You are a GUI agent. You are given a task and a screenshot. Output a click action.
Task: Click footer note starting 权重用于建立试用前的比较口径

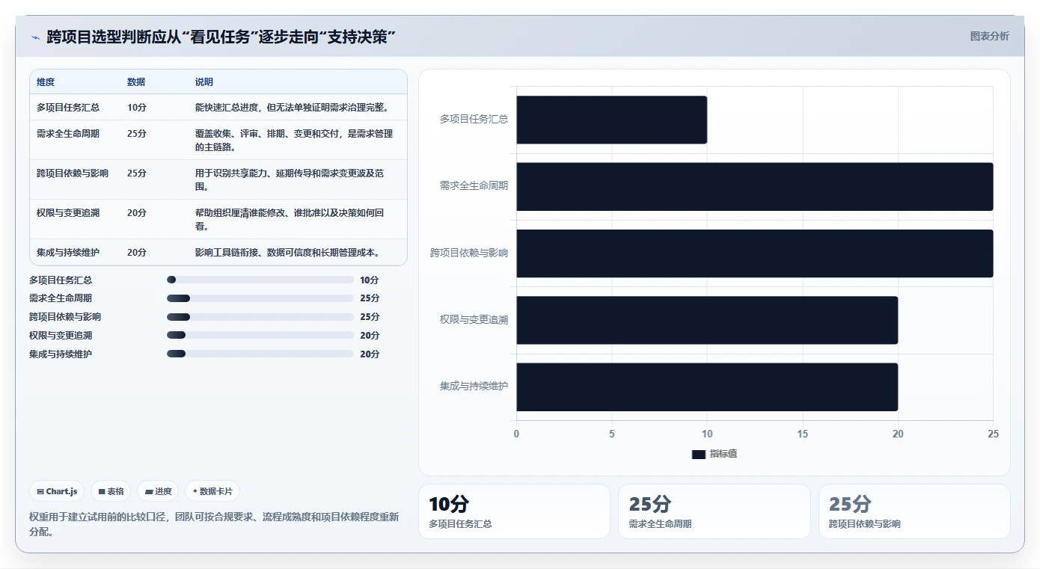[214, 524]
